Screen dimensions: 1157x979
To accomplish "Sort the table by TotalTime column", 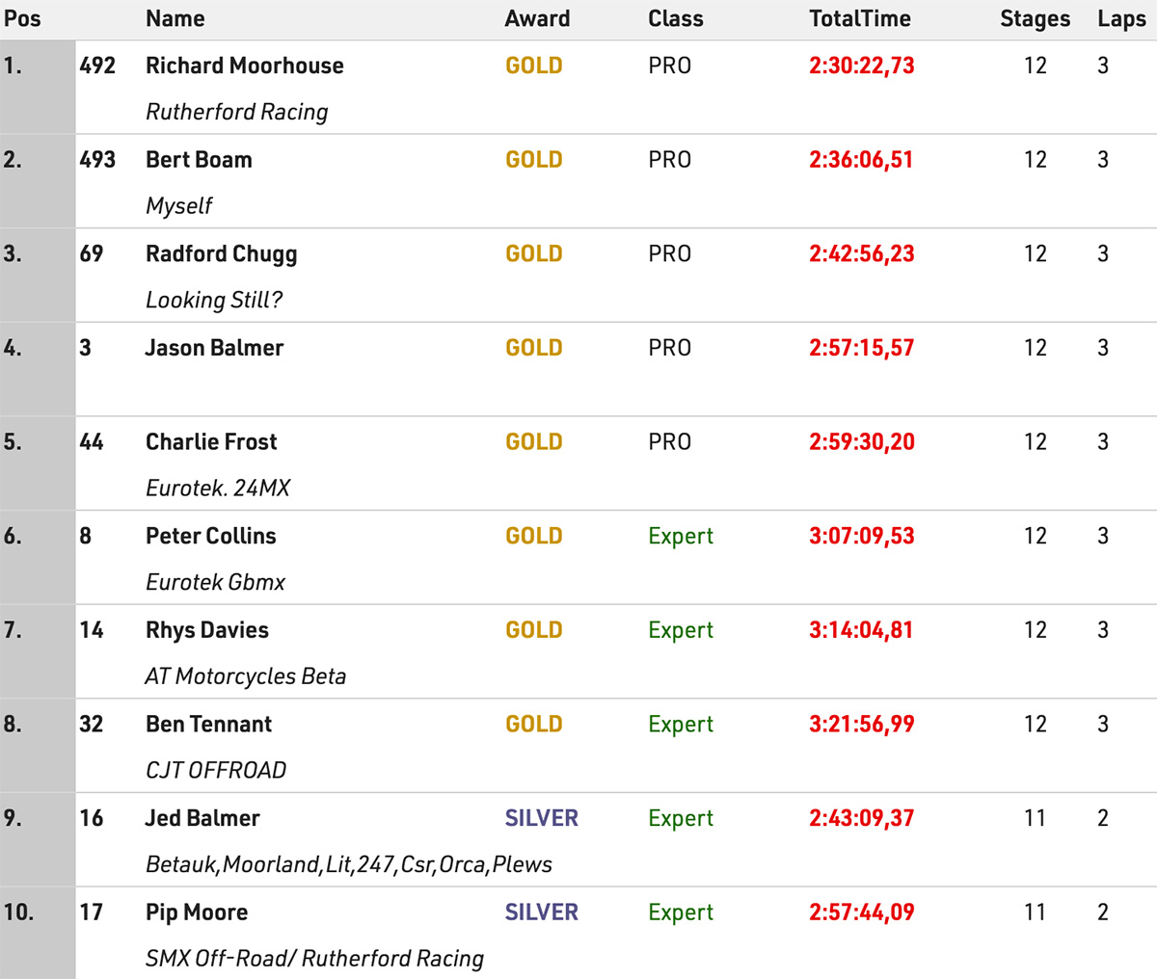I will click(859, 17).
